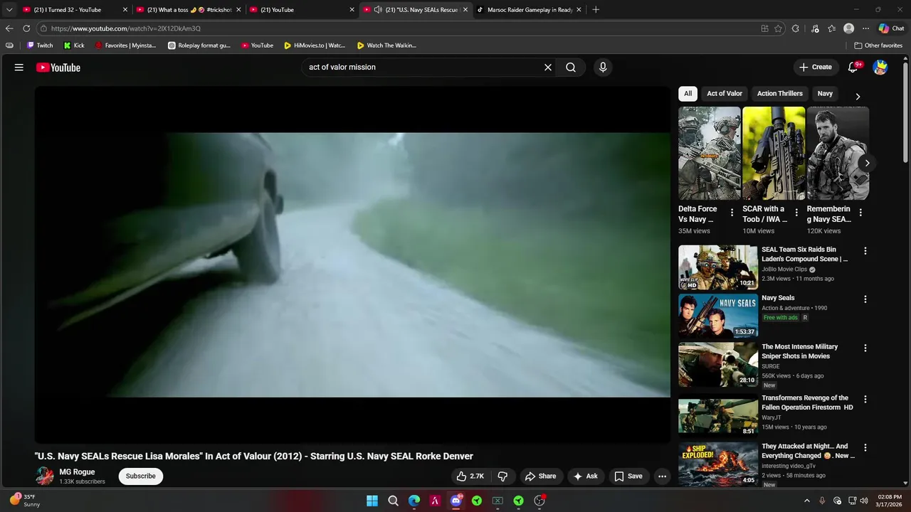This screenshot has height=512, width=911.
Task: Open Windows taskbar search
Action: [393, 501]
